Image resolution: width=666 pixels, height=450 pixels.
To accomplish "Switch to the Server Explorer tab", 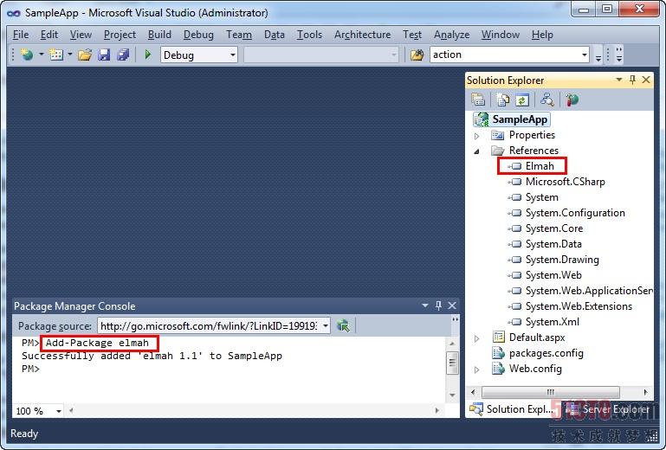I will [607, 408].
